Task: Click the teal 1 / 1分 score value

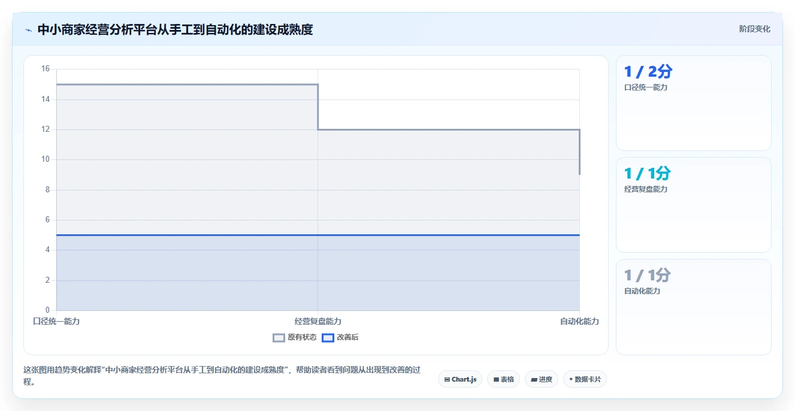Action: (x=648, y=174)
